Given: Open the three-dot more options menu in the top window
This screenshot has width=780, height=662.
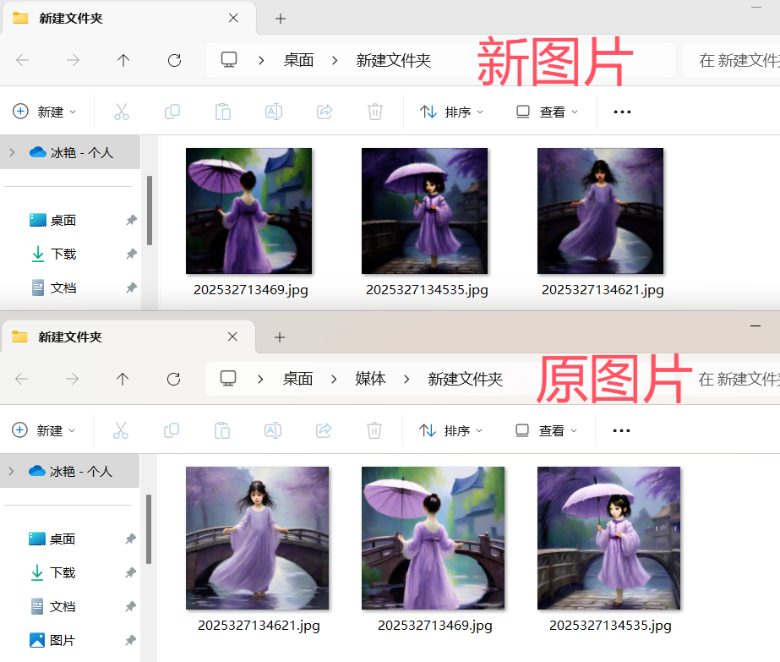Looking at the screenshot, I should (622, 112).
